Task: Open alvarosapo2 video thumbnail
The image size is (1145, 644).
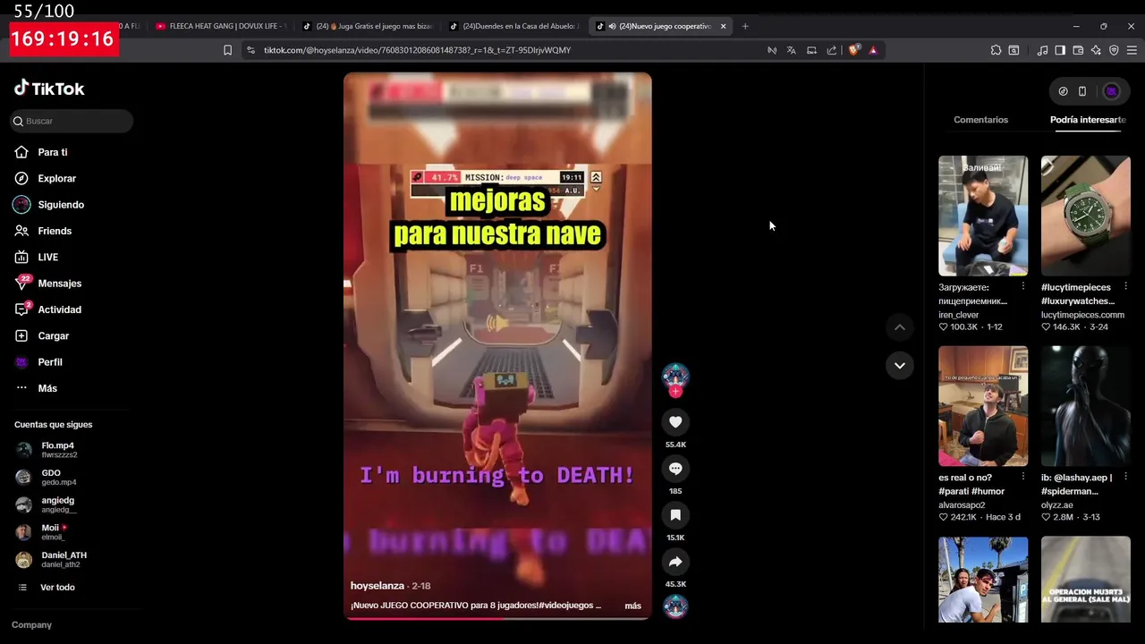Action: point(983,405)
